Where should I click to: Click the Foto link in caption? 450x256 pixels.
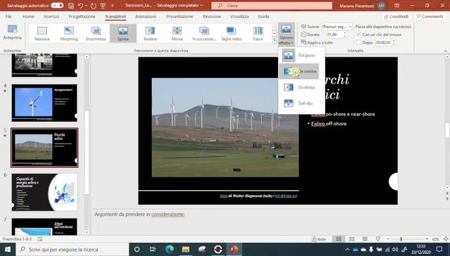tap(223, 196)
